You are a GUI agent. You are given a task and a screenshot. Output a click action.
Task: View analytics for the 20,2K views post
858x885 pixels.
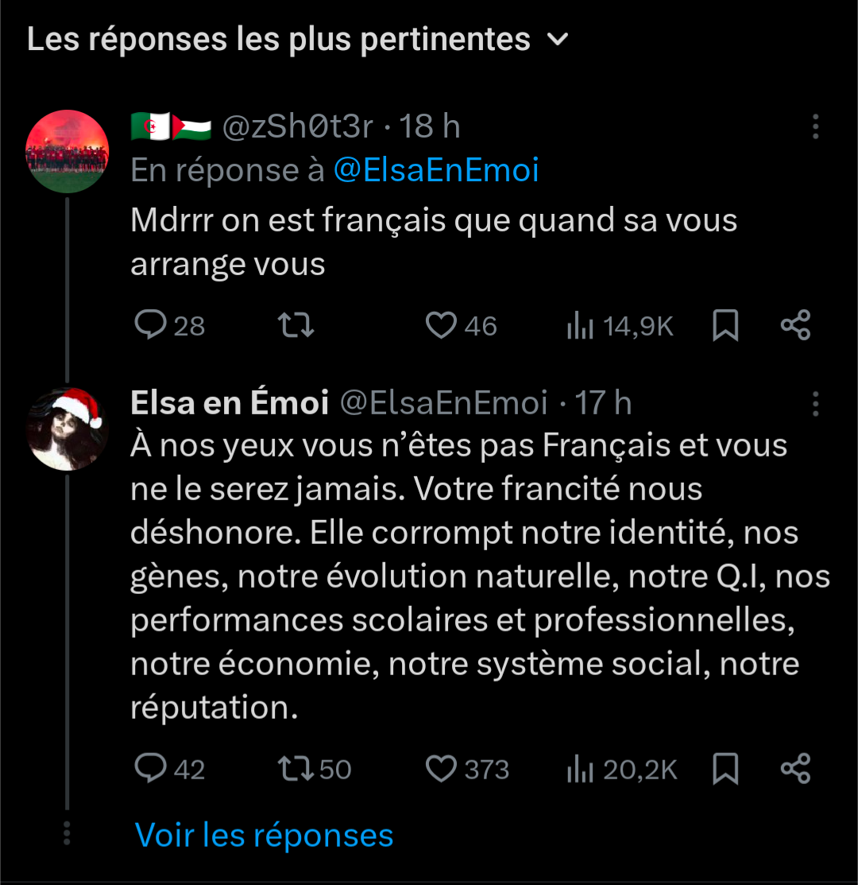620,770
